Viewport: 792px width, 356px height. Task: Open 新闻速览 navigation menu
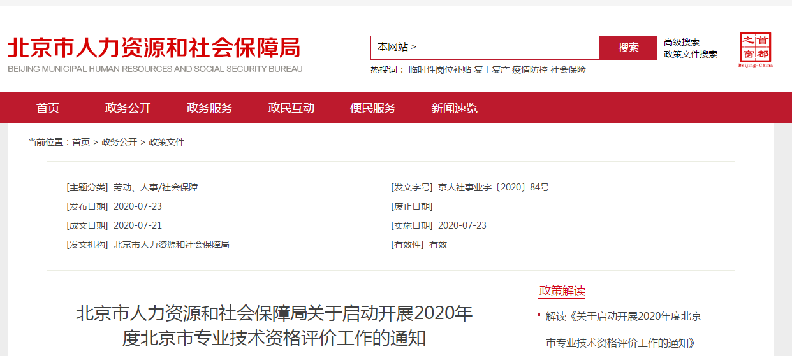(x=455, y=108)
